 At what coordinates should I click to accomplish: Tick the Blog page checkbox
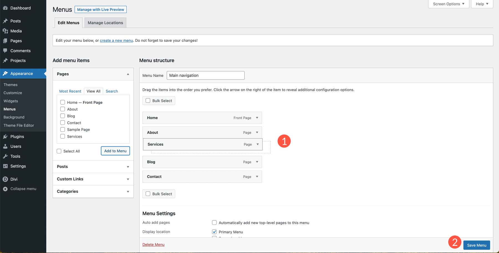tap(63, 116)
